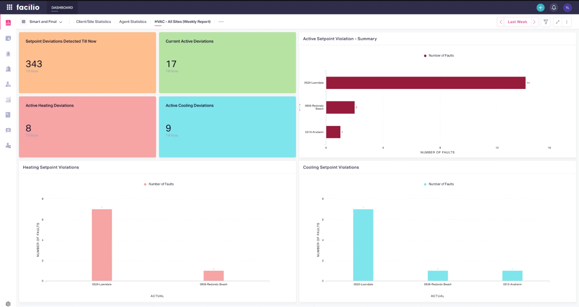579x307 pixels.
Task: Select the dashboard chart icon in sidebar
Action: tap(8, 23)
